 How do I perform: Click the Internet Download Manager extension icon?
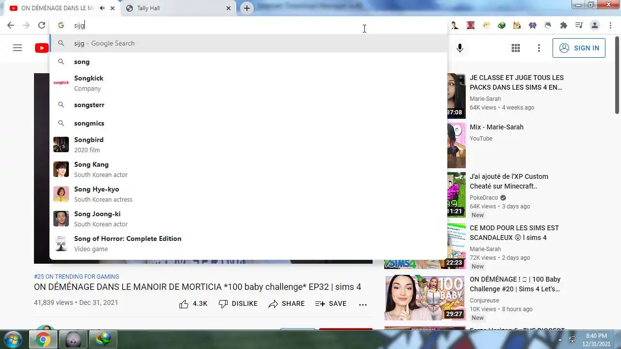coord(502,25)
